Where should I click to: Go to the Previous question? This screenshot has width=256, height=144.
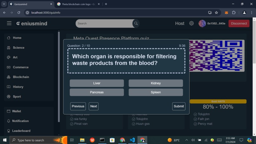pyautogui.click(x=78, y=106)
